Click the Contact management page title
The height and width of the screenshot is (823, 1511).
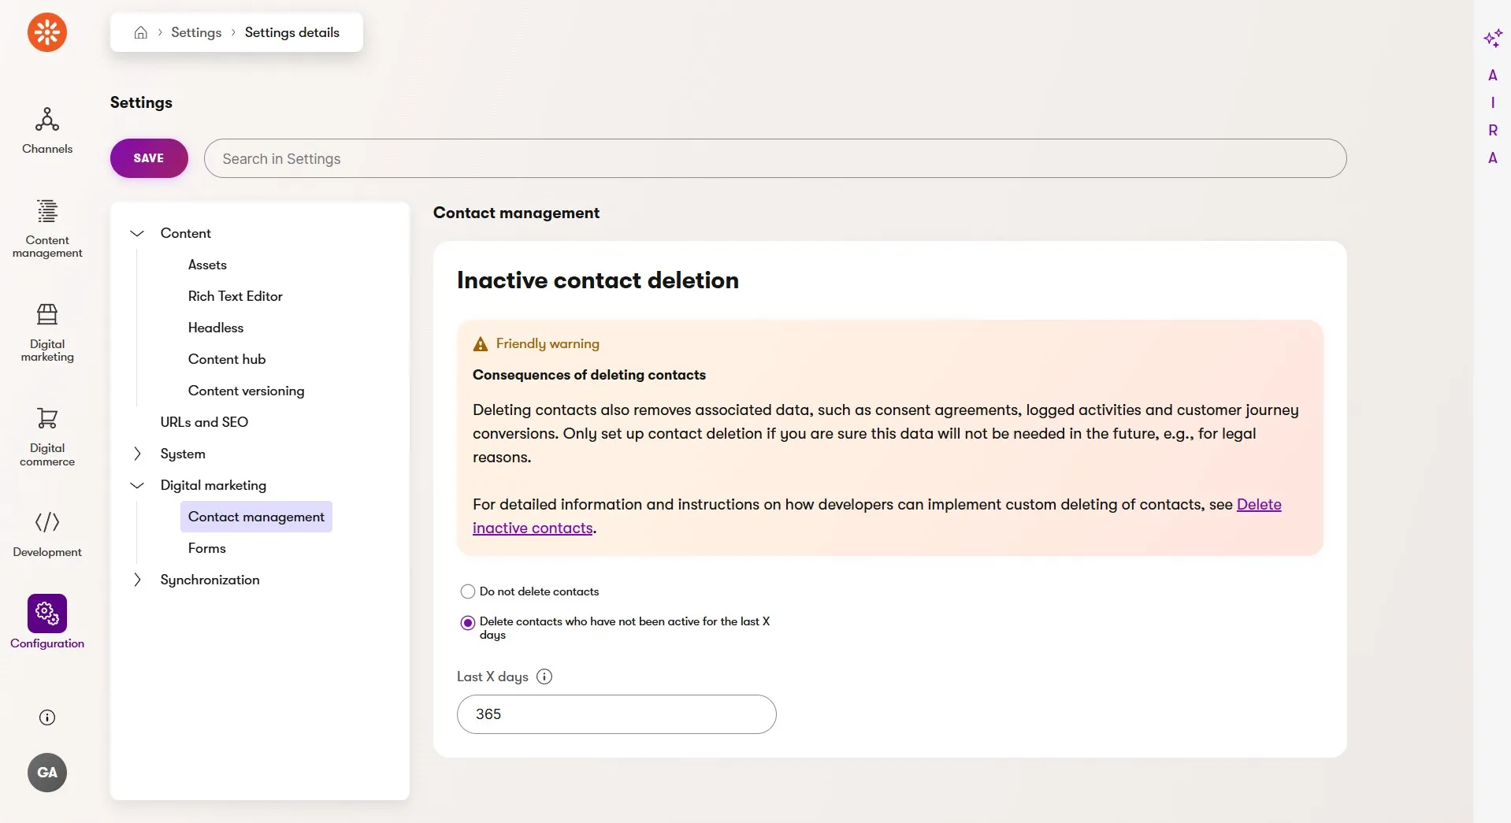516,213
